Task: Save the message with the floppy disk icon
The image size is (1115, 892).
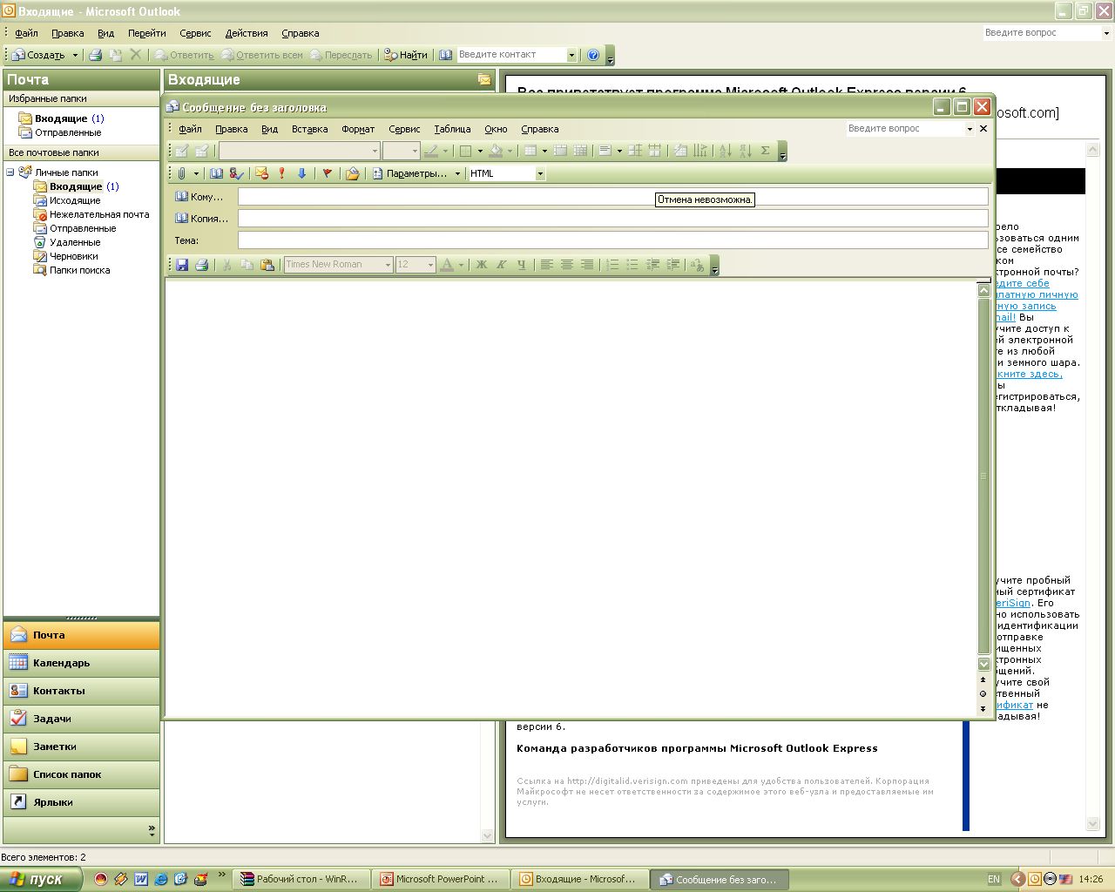Action: pyautogui.click(x=182, y=265)
